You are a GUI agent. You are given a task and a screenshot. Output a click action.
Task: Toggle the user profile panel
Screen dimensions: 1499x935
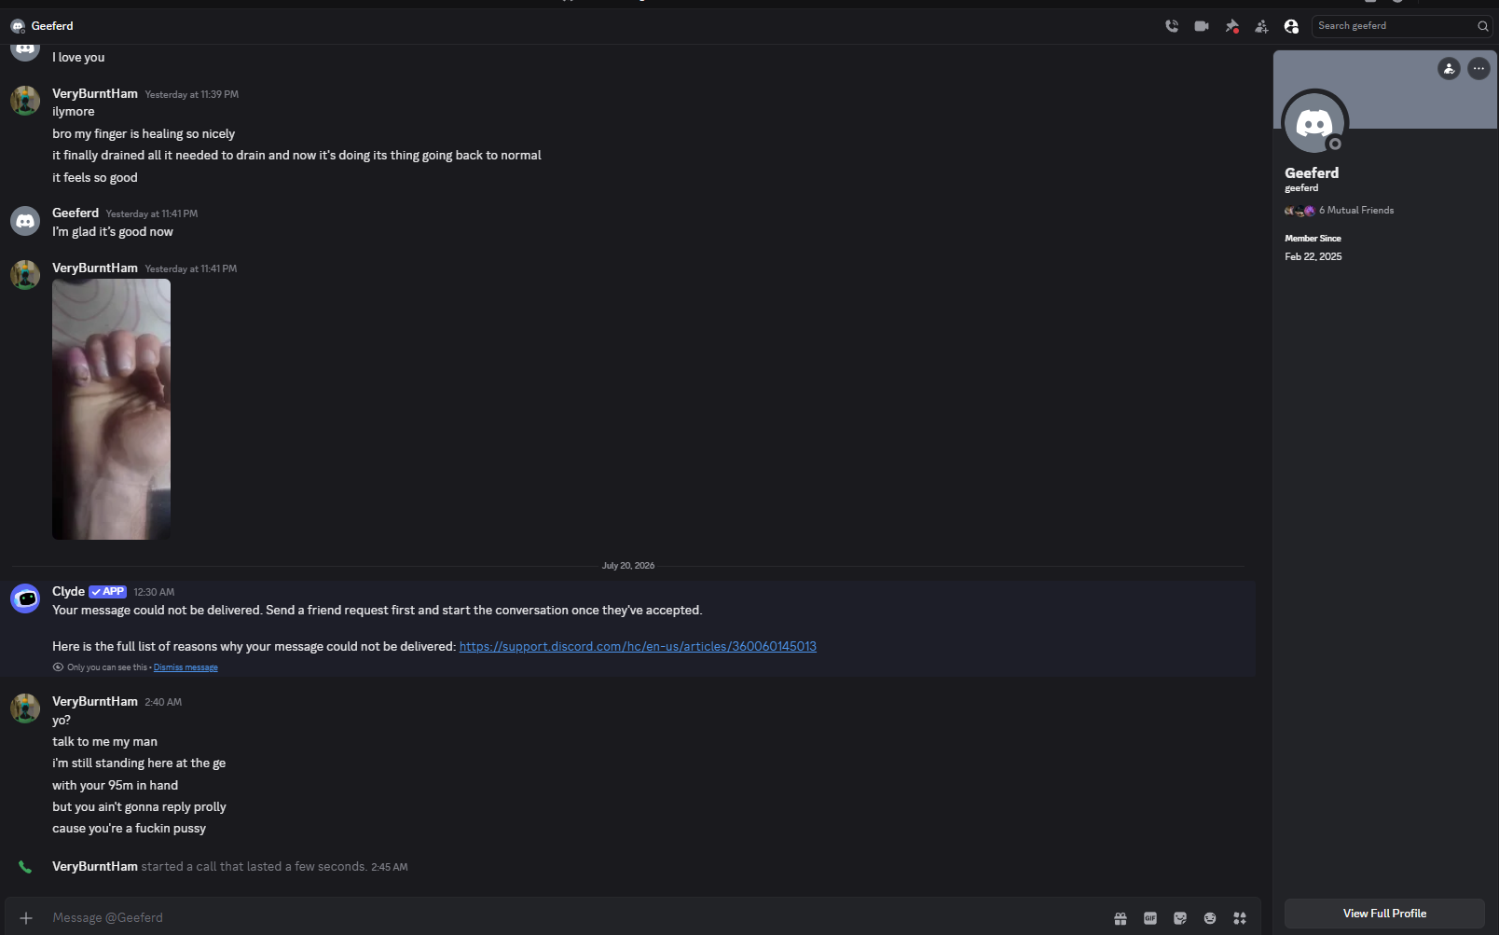[1291, 26]
